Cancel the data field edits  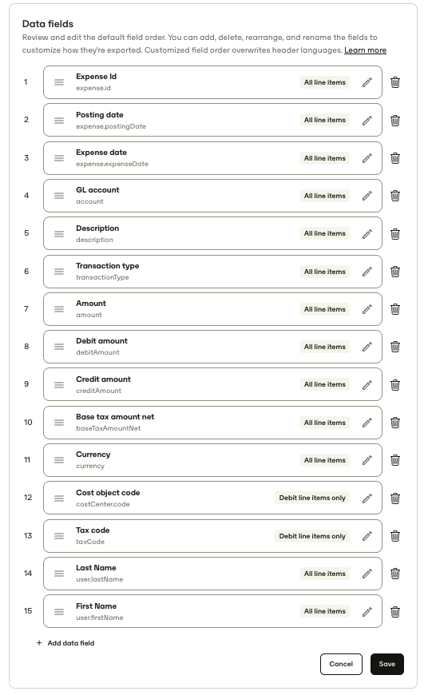click(341, 664)
